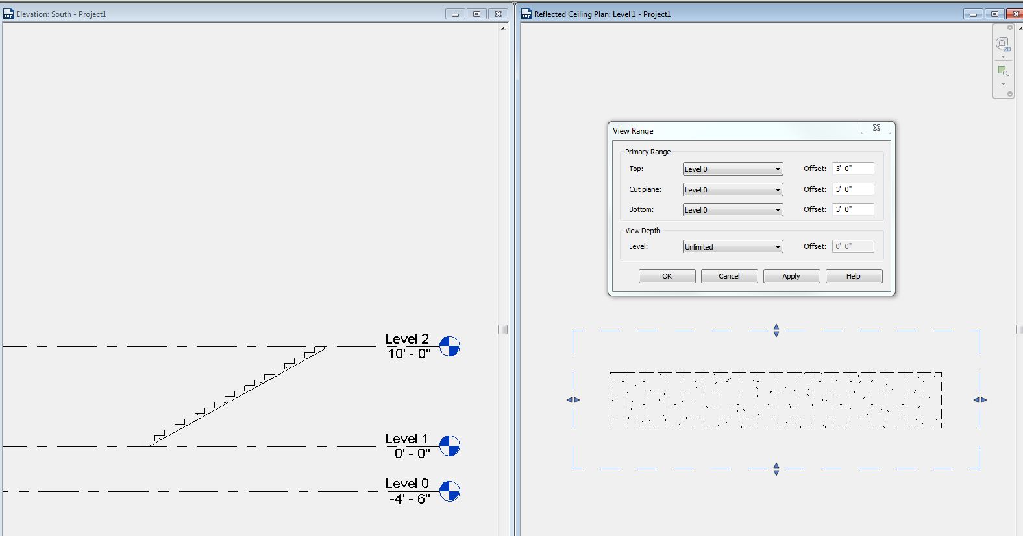Click the "Level 1" level name text
The image size is (1023, 536).
[x=407, y=439]
